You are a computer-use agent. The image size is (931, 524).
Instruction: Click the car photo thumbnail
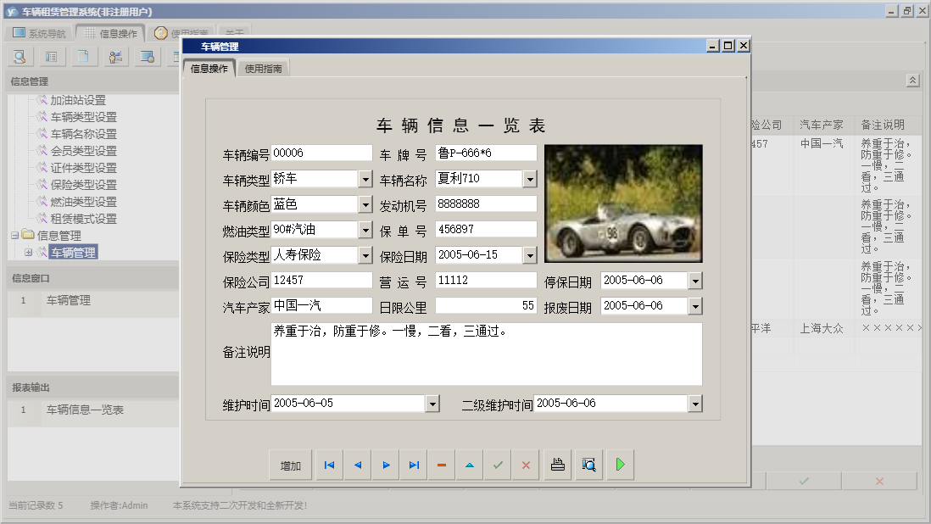623,202
